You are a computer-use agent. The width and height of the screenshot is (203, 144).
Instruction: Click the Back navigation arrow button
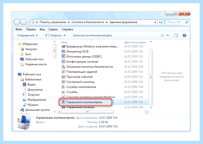pyautogui.click(x=17, y=22)
